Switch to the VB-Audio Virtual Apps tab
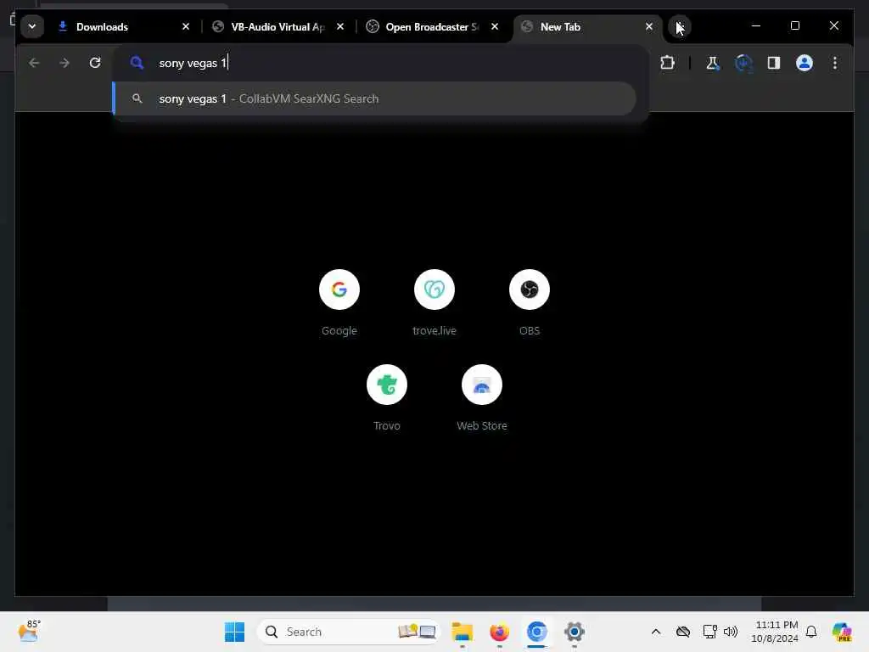The height and width of the screenshot is (652, 869). point(278,26)
